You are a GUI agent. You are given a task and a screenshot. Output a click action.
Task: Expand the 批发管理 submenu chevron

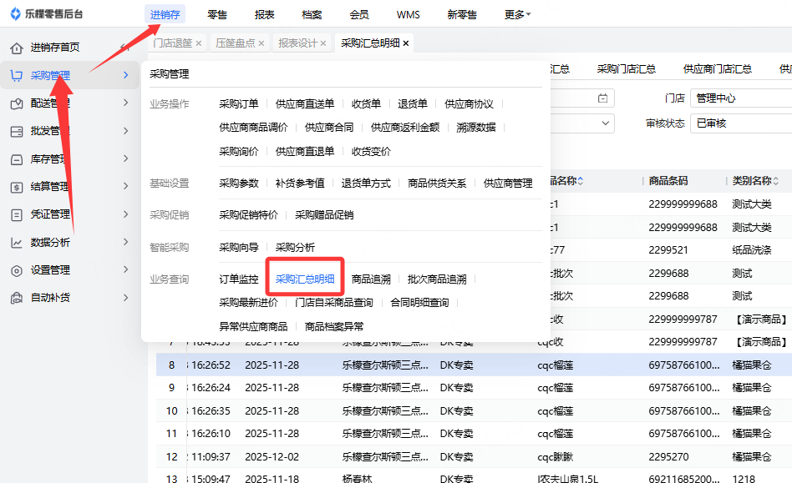tap(126, 131)
